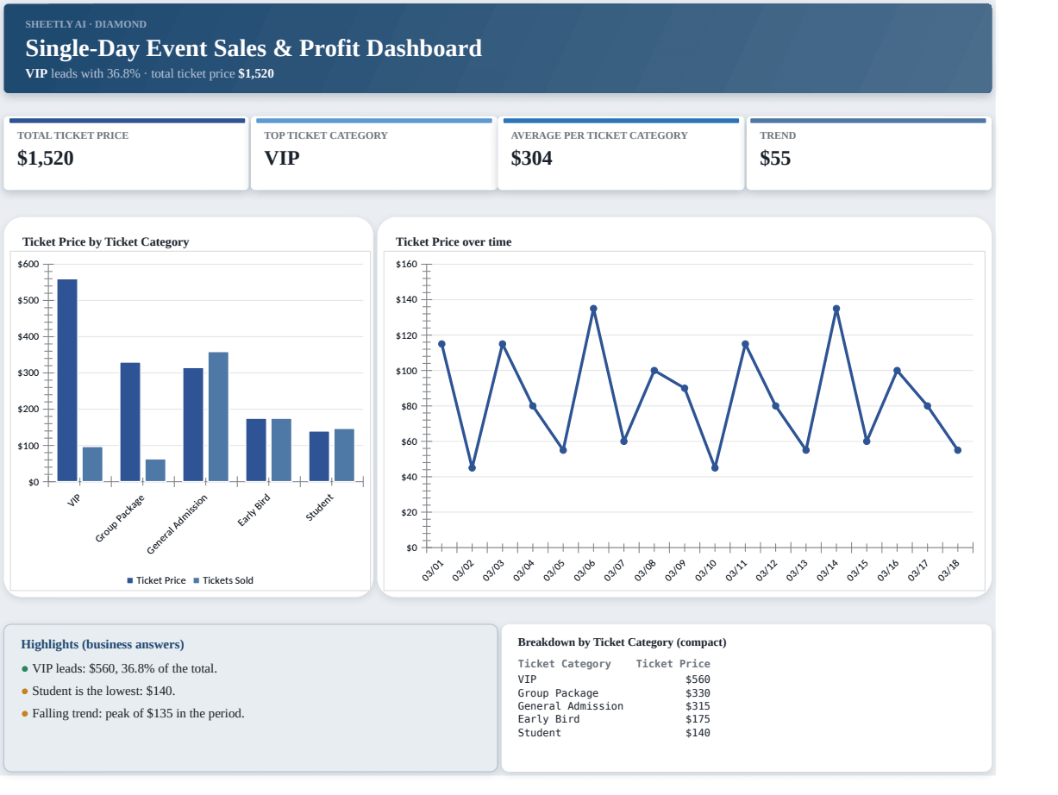
Task: Select the Top Ticket Category card label
Action: (326, 135)
